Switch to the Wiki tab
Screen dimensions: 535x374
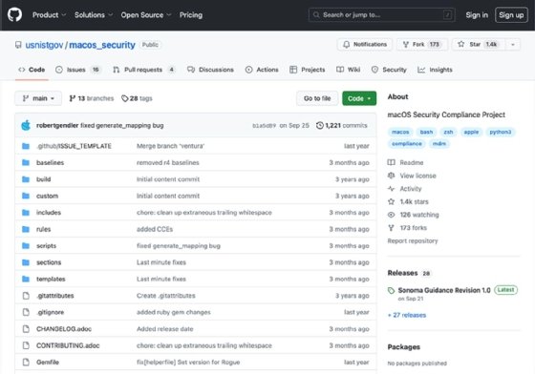pyautogui.click(x=349, y=70)
